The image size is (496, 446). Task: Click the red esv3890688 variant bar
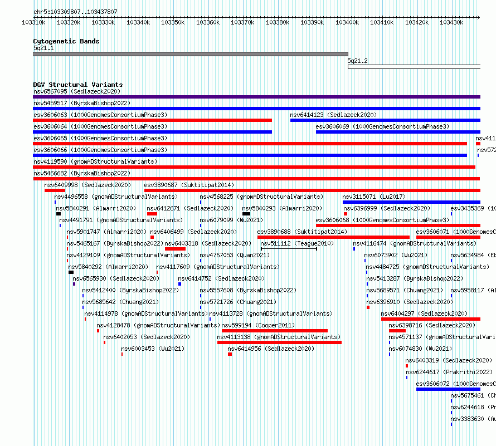click(x=333, y=237)
